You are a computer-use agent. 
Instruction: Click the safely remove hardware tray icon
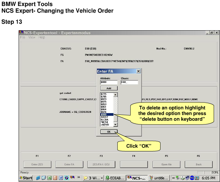182,178
